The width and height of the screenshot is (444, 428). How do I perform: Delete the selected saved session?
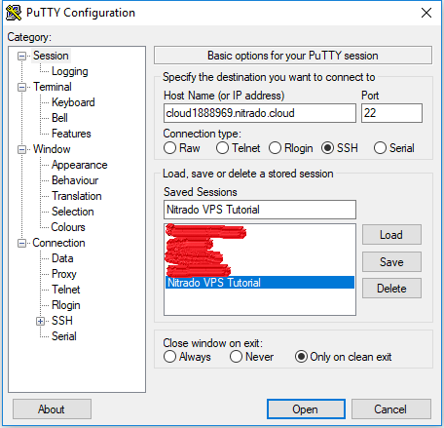click(391, 289)
